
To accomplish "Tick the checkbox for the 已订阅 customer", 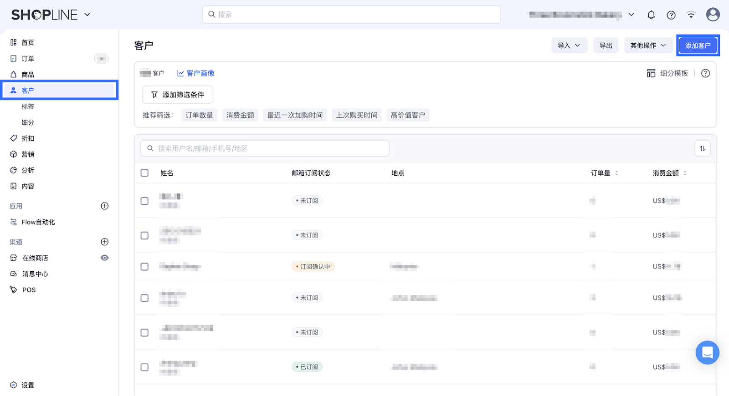I will pyautogui.click(x=144, y=367).
